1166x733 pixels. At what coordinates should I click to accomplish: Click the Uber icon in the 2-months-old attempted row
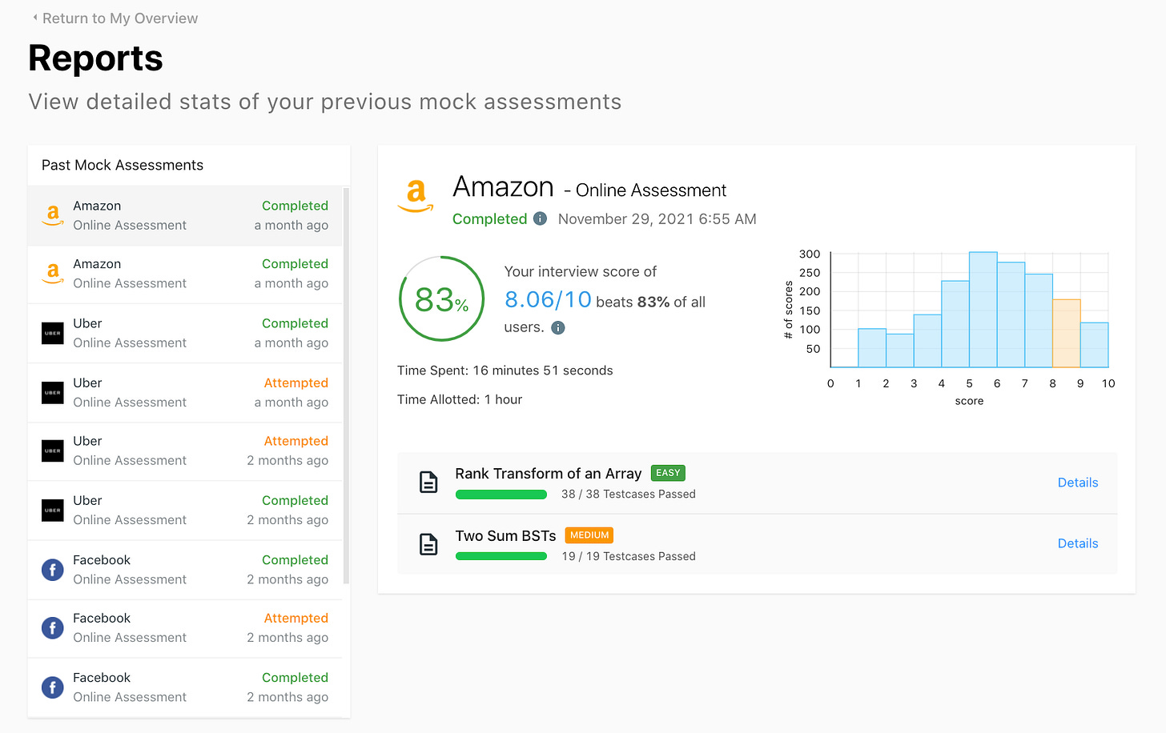[52, 451]
